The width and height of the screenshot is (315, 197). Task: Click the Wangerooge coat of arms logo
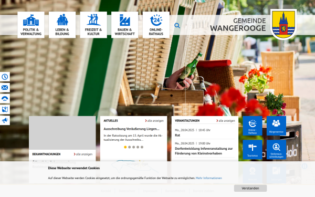click(283, 24)
